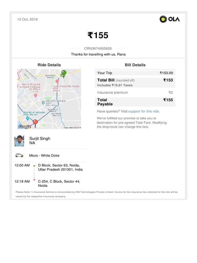Open driver Surjit Singh's photo
This screenshot has width=197, height=263.
pyautogui.click(x=19, y=141)
